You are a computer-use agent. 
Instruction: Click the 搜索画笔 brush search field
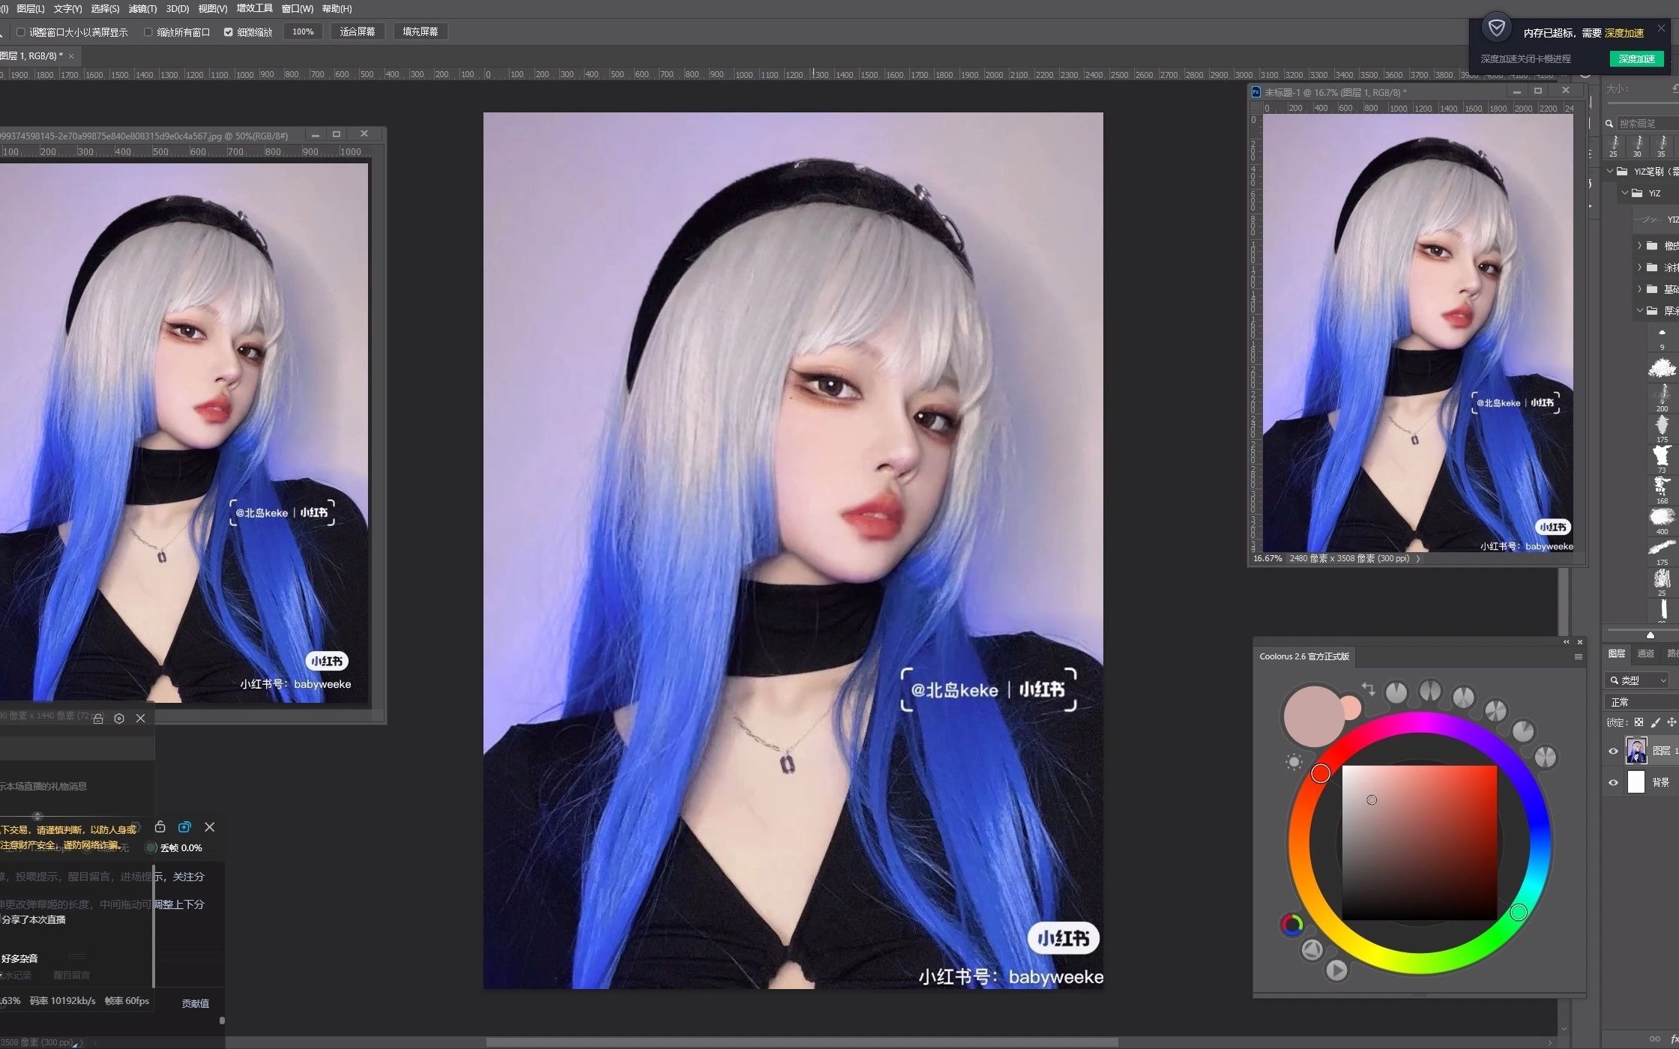pos(1646,124)
